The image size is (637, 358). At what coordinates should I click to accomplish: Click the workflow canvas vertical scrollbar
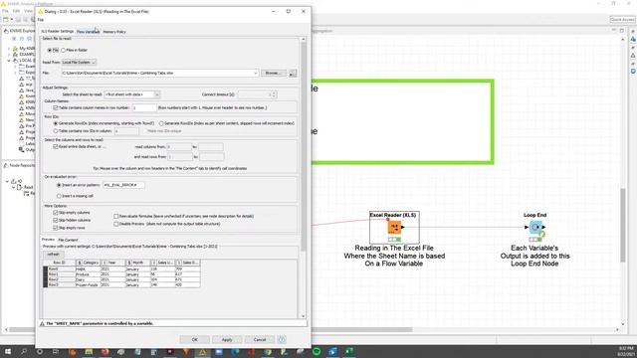click(623, 226)
